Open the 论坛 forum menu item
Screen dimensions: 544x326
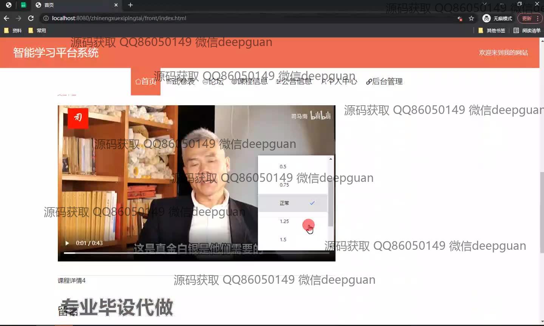pyautogui.click(x=213, y=81)
